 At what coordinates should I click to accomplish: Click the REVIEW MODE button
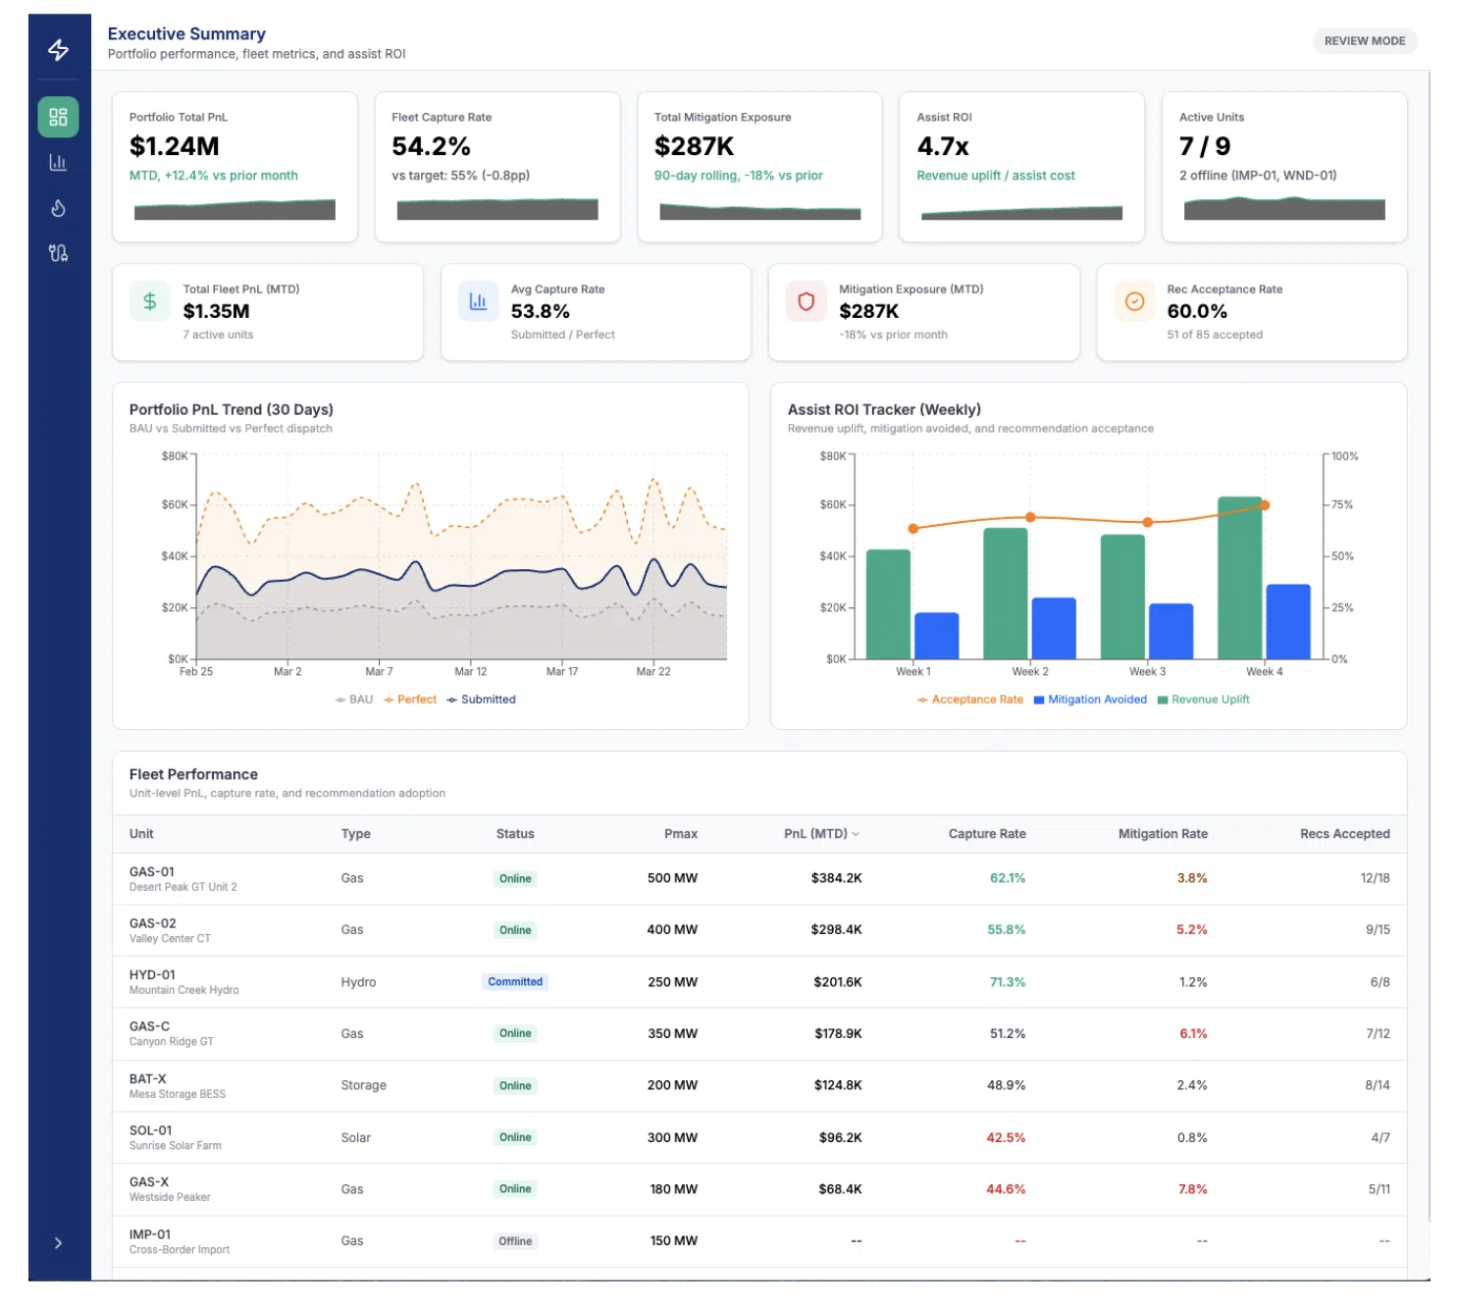click(1365, 41)
